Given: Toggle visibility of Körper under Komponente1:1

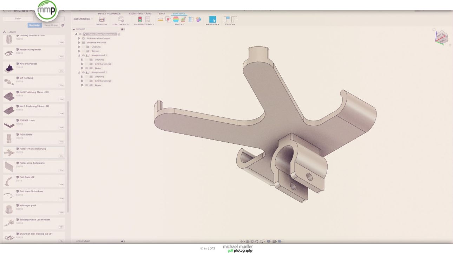Looking at the screenshot, I should pyautogui.click(x=86, y=68).
